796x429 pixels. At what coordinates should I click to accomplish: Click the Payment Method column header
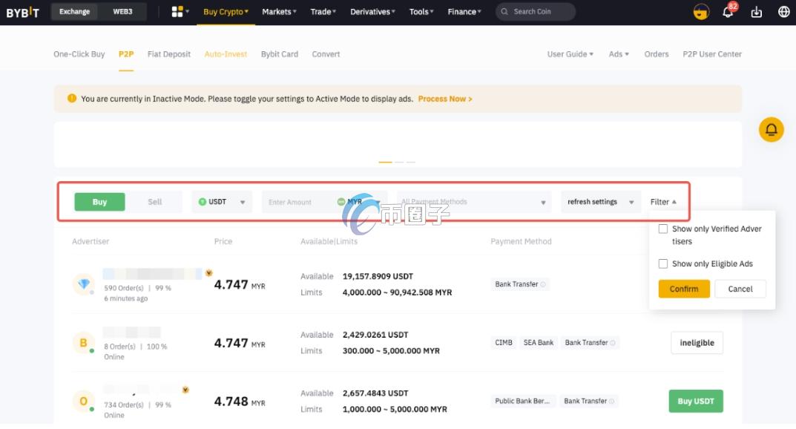pyautogui.click(x=521, y=241)
